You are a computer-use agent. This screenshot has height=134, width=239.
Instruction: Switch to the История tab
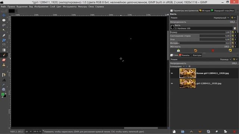205,11
